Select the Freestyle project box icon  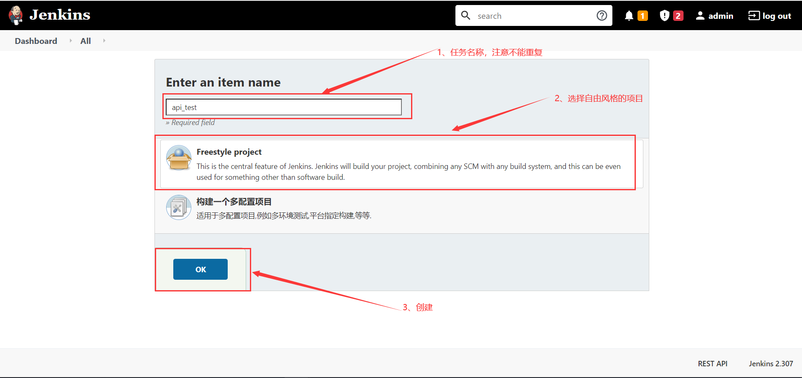point(179,158)
